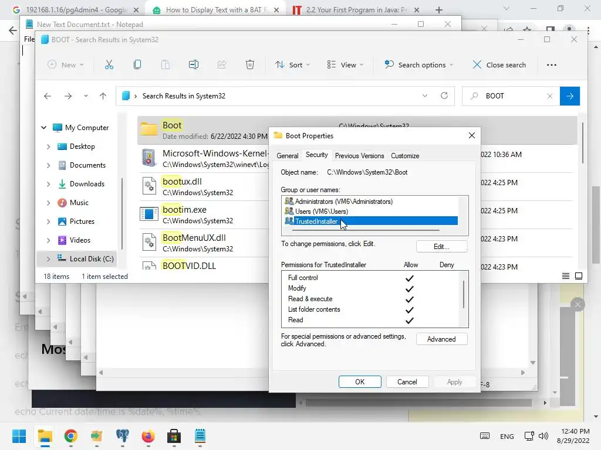
Task: Click the Rename icon in Explorer toolbar
Action: click(x=194, y=64)
